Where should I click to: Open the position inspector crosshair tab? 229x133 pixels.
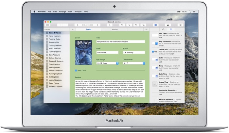point(163,29)
